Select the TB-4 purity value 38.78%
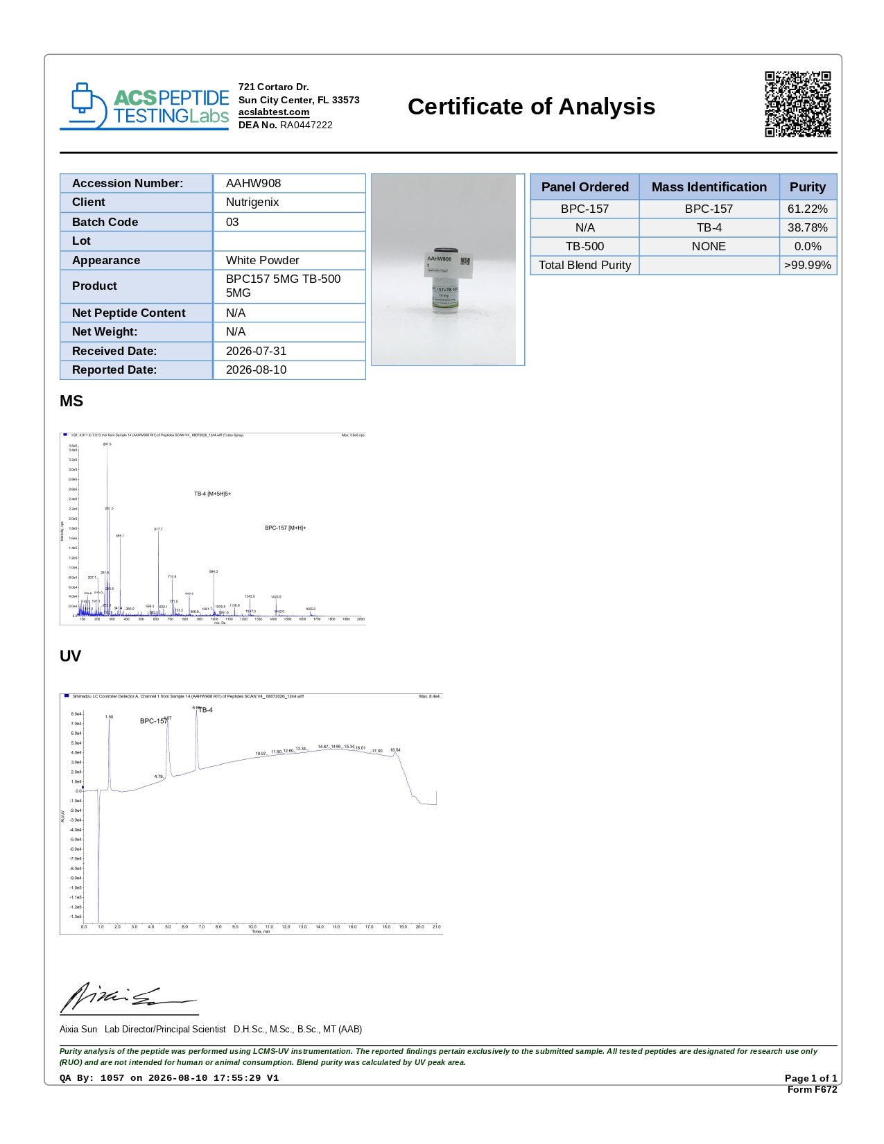The width and height of the screenshot is (884, 1144). [808, 227]
